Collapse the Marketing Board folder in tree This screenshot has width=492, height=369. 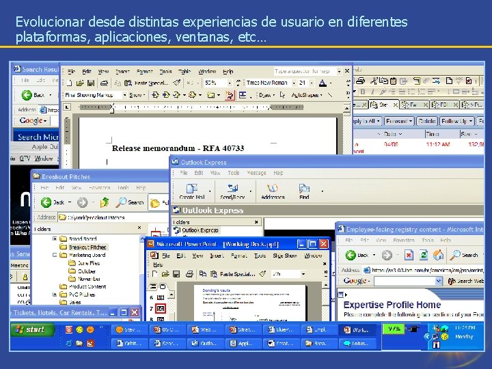(55, 255)
